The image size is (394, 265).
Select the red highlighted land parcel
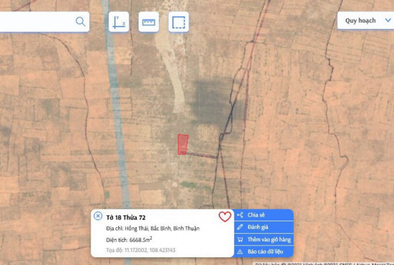183,144
